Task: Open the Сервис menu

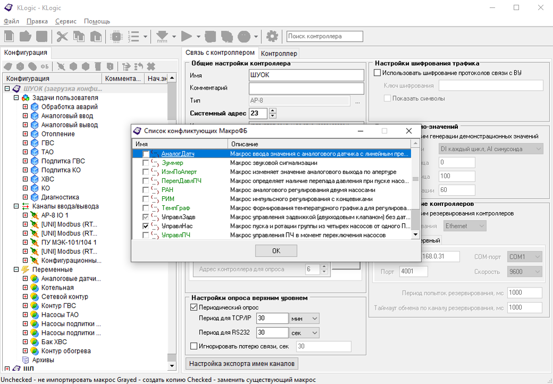Action: 66,21
